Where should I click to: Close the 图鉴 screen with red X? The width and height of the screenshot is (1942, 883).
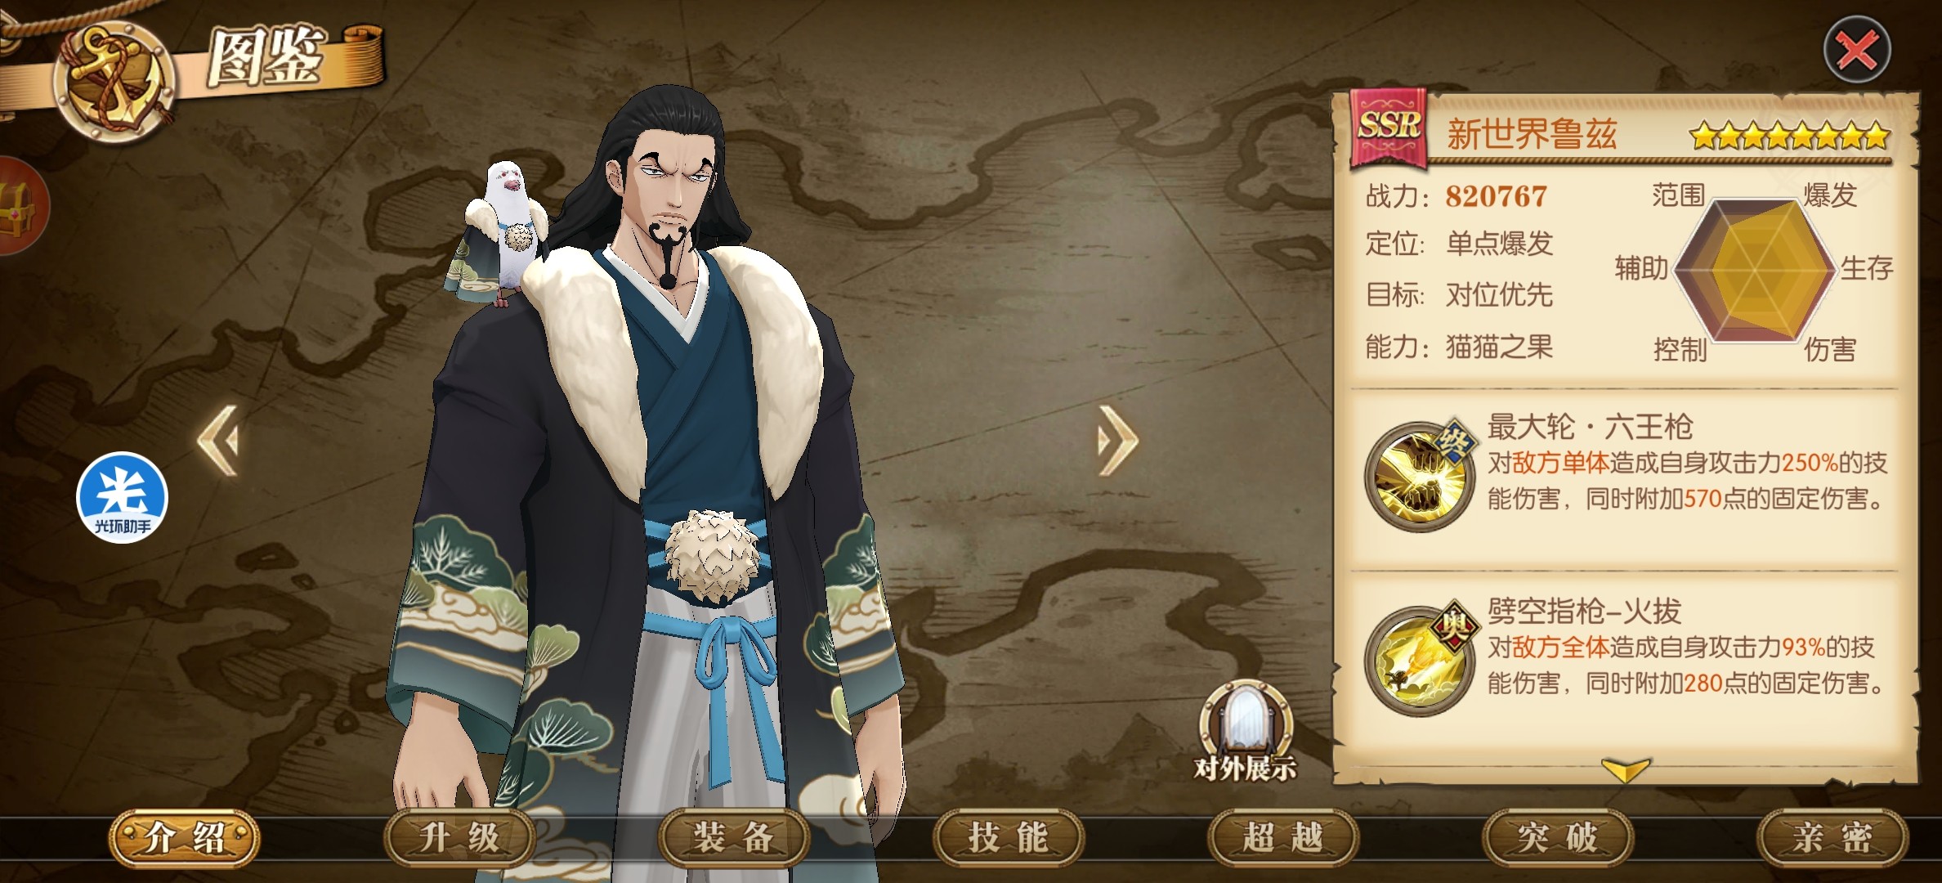click(1857, 50)
